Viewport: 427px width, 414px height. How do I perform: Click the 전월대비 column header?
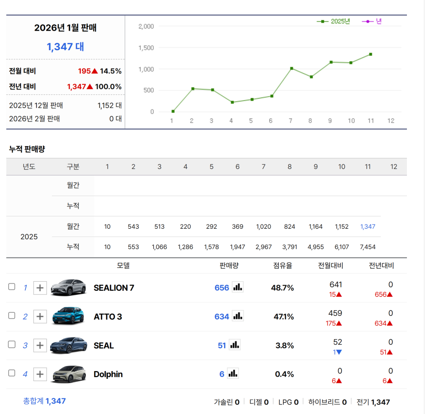pos(331,266)
